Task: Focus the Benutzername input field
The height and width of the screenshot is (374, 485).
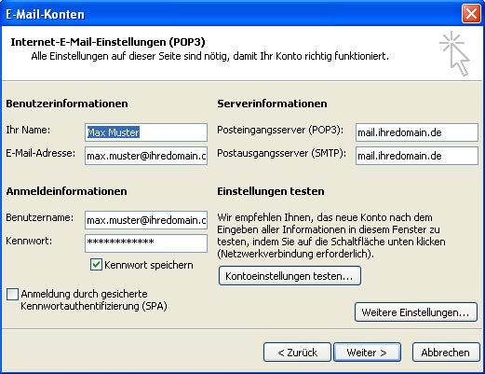Action: pos(146,220)
